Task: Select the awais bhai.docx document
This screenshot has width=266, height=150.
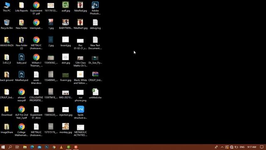Action: [36, 77]
